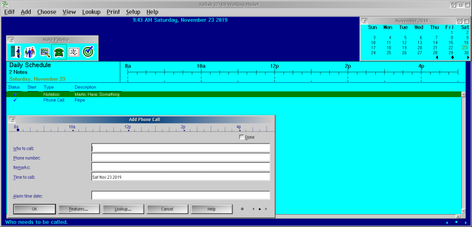
Task: Open Add Phone Call dialog control menu
Action: (12, 119)
